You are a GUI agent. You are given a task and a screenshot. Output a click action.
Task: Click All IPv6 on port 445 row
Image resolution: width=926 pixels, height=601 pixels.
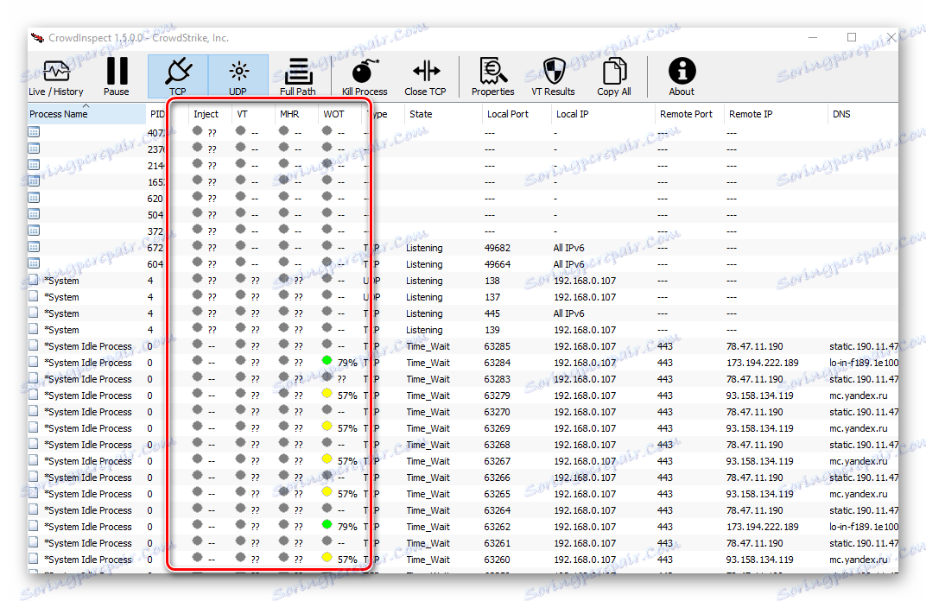[568, 313]
